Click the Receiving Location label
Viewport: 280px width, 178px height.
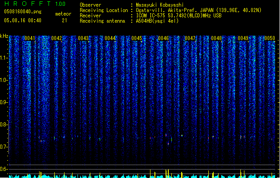pyautogui.click(x=104, y=10)
